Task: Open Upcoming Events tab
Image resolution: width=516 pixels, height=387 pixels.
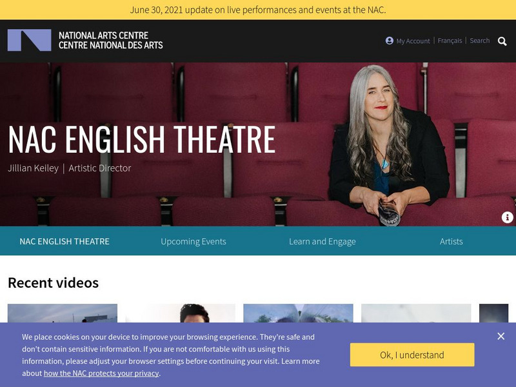Action: (193, 241)
